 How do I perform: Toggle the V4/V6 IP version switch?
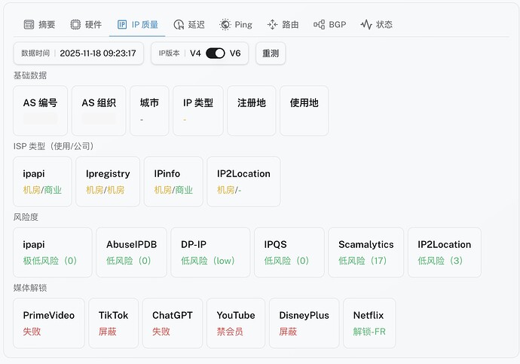(x=216, y=54)
